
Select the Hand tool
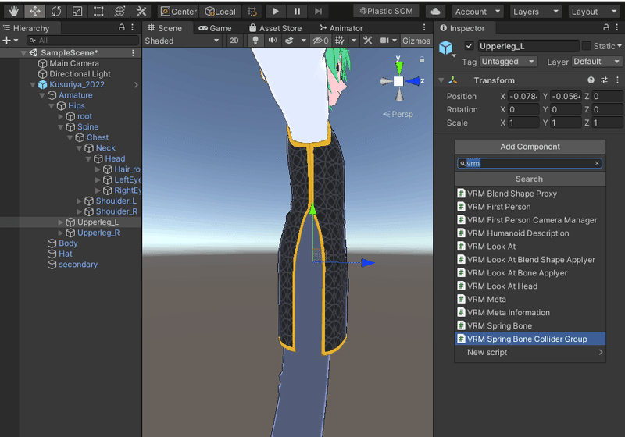pyautogui.click(x=13, y=12)
